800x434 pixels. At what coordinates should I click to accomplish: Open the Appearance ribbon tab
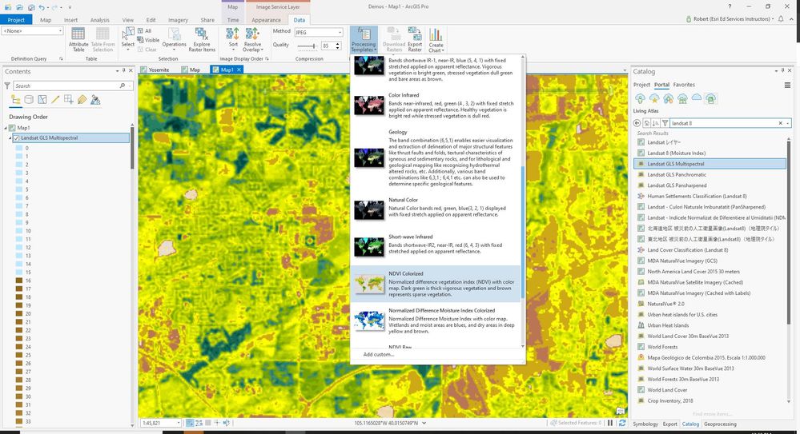tap(266, 20)
